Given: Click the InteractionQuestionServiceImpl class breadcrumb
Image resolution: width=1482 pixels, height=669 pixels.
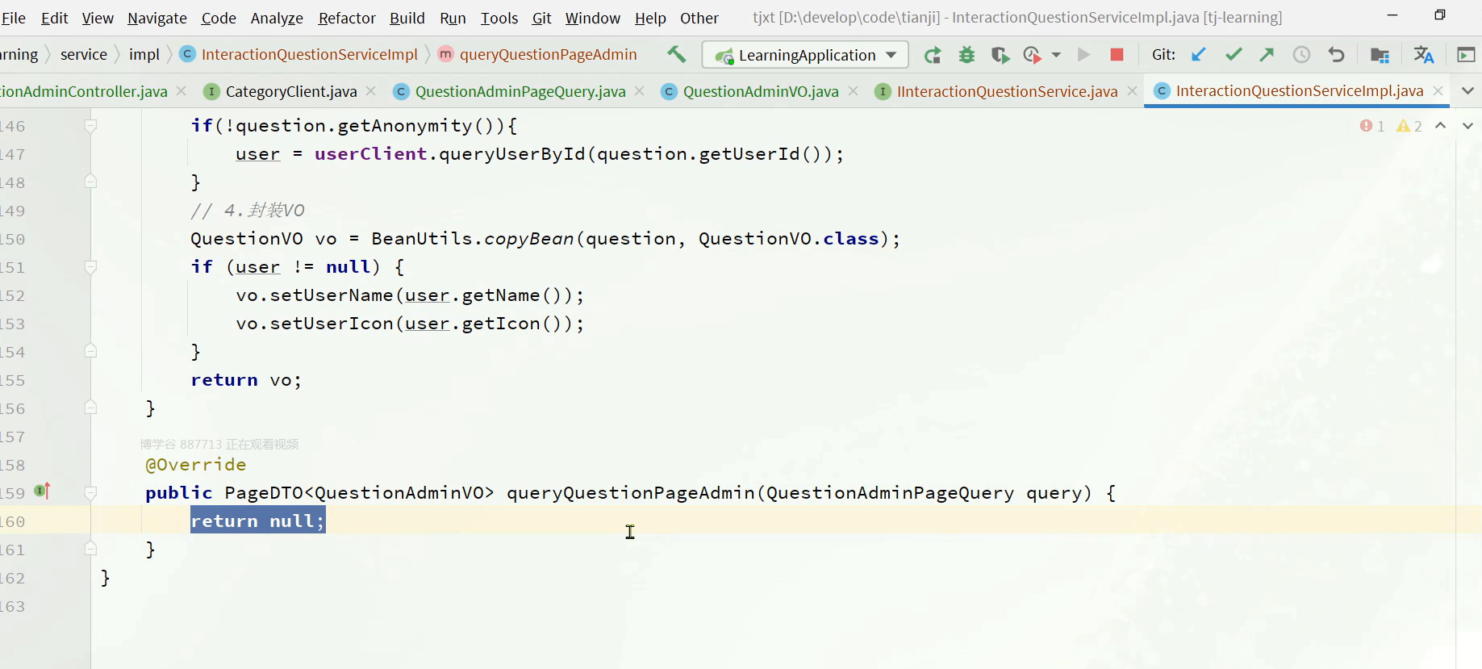Looking at the screenshot, I should tap(299, 54).
